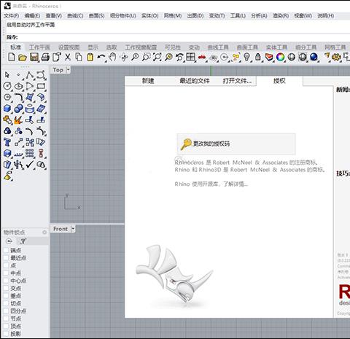Click the Top viewport title label
350x339 pixels.
pyautogui.click(x=58, y=70)
